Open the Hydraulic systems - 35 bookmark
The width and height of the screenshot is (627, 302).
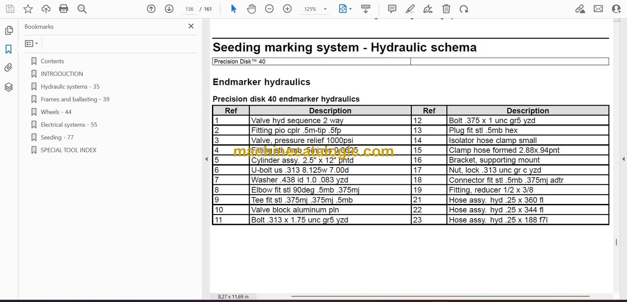tap(70, 87)
